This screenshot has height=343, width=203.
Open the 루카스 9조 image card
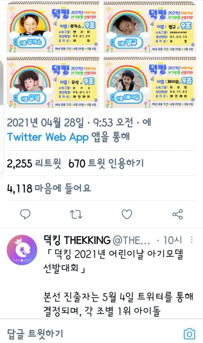(53, 27)
